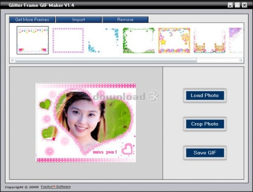Select the purple flowers frame at right edge

pos(236,40)
